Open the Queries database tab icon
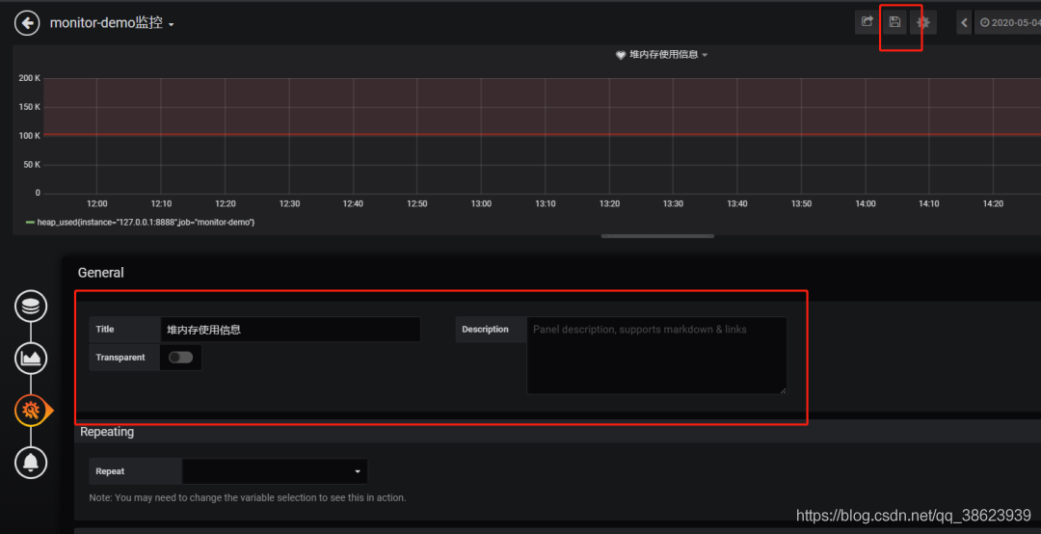The image size is (1041, 534). click(x=31, y=307)
